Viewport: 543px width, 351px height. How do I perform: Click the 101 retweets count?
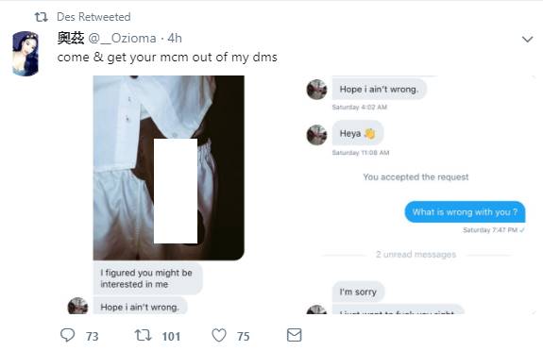click(x=171, y=336)
